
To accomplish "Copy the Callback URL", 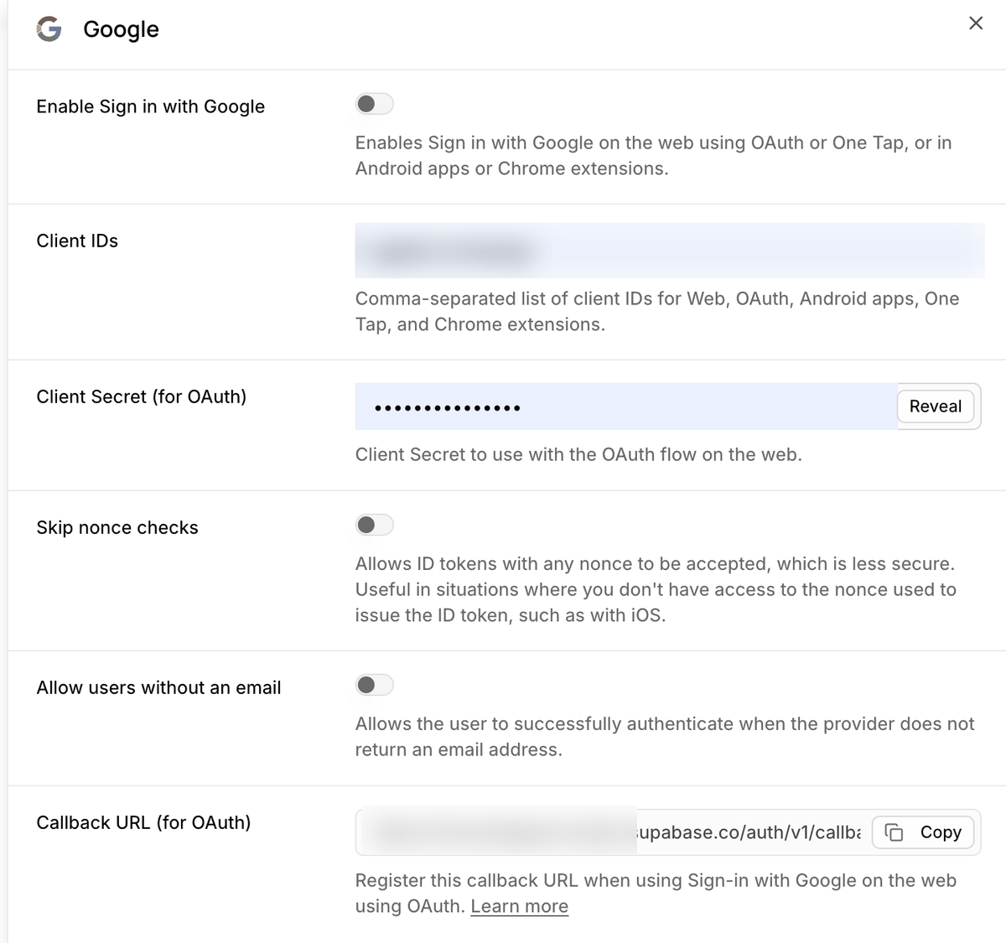I will pos(923,832).
